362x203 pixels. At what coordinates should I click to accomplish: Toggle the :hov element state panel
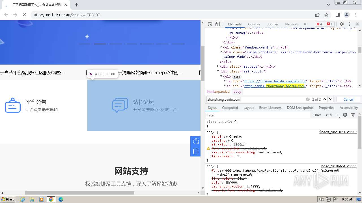[317, 115]
